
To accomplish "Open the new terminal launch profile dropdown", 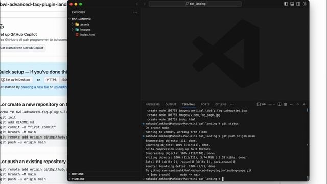I will coord(274,104).
